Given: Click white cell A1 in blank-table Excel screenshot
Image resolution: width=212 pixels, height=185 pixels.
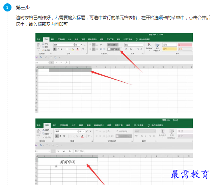Looking at the screenshot, I should click(x=44, y=70).
